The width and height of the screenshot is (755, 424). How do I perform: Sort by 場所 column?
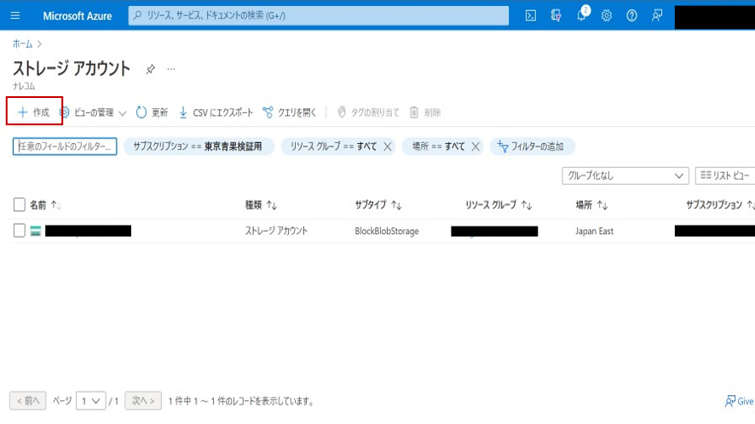pos(591,205)
